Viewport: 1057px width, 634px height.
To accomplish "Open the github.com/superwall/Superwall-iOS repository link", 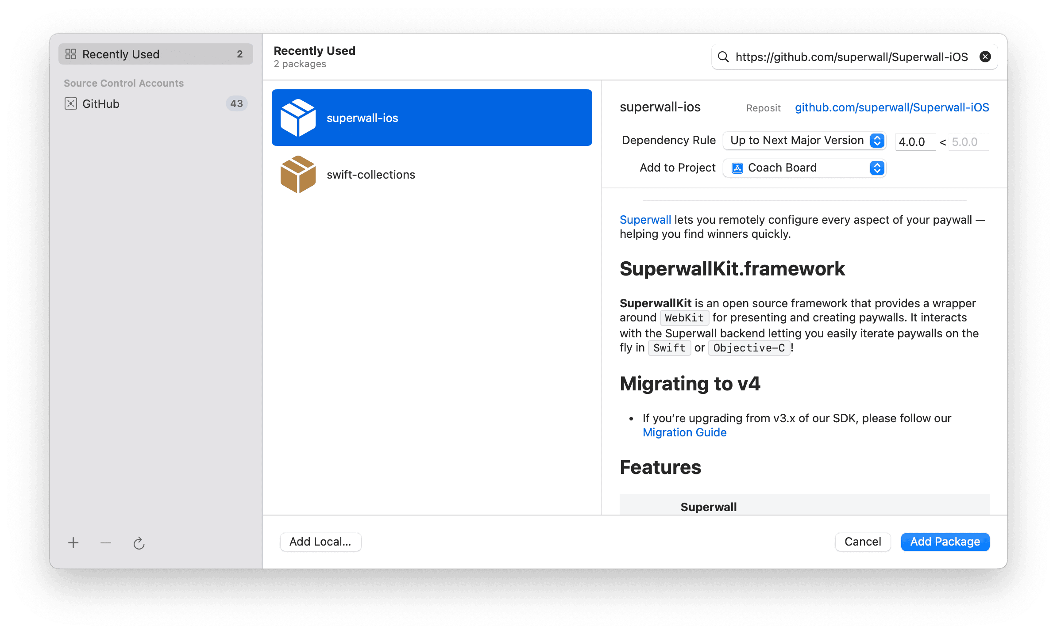I will click(x=891, y=107).
